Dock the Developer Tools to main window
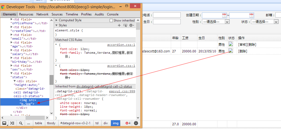 [x=4, y=123]
